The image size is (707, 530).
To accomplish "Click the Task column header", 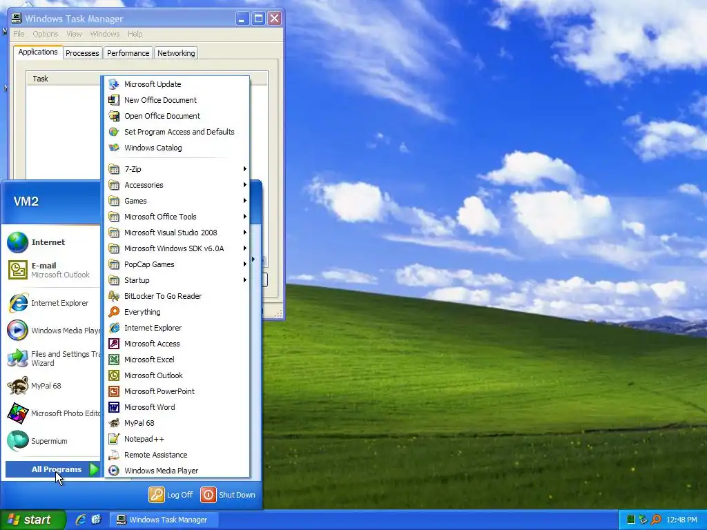I will coord(63,79).
